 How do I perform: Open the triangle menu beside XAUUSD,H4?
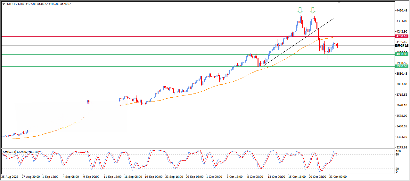pos(4,4)
